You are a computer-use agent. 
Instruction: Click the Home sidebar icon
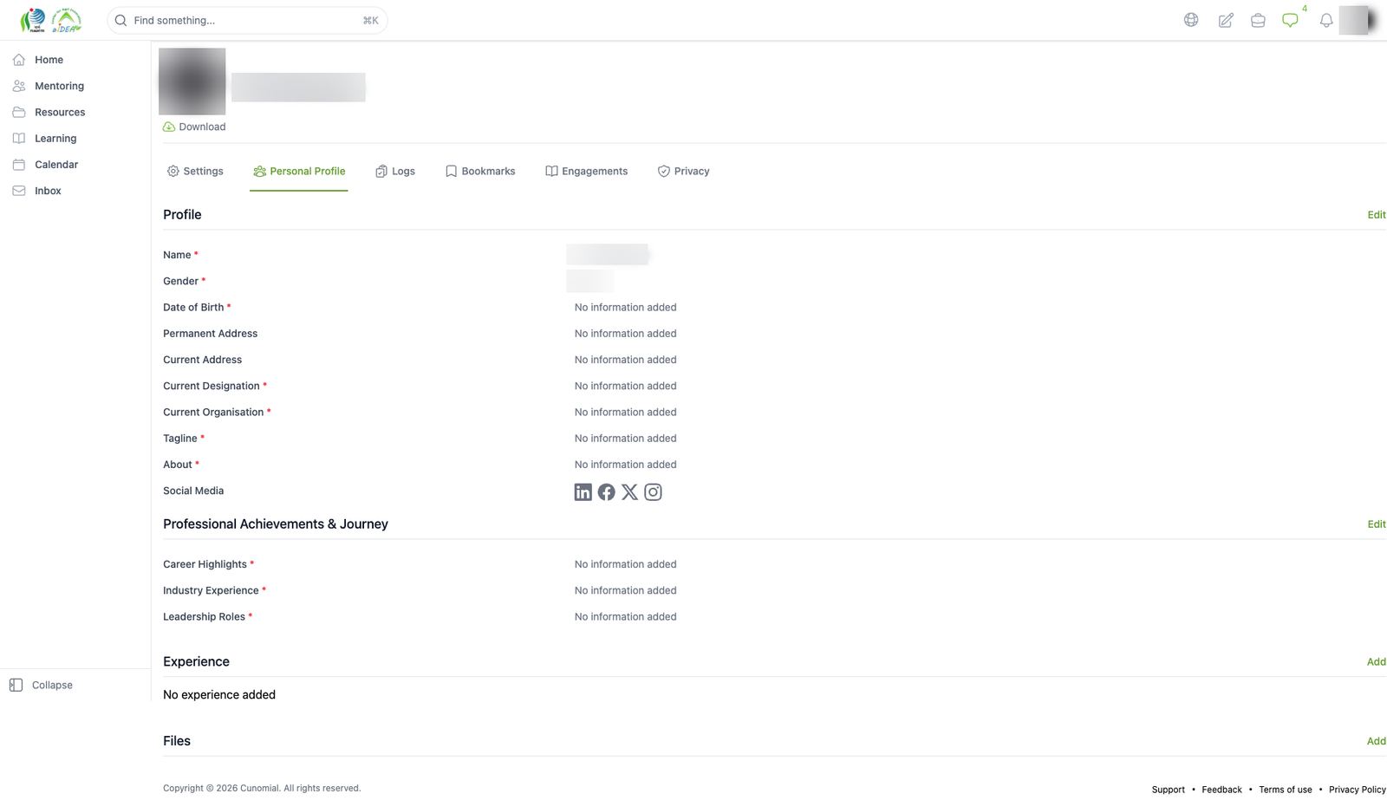(x=19, y=60)
